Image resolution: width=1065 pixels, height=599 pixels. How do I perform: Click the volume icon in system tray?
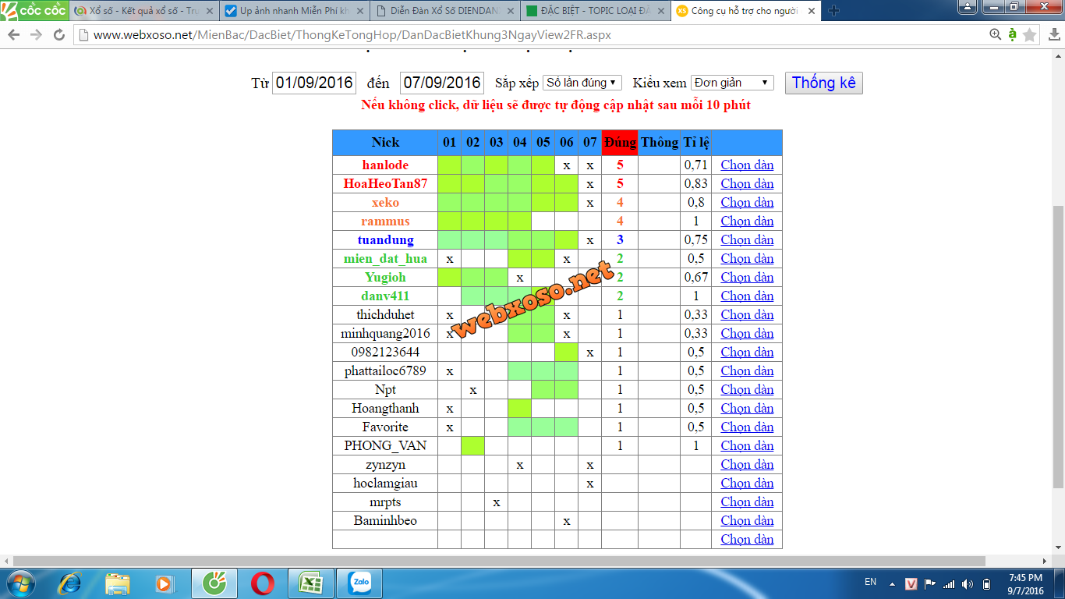pyautogui.click(x=968, y=584)
